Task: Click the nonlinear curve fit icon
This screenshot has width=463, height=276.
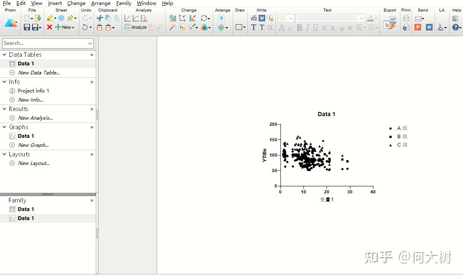Action: [x=136, y=18]
